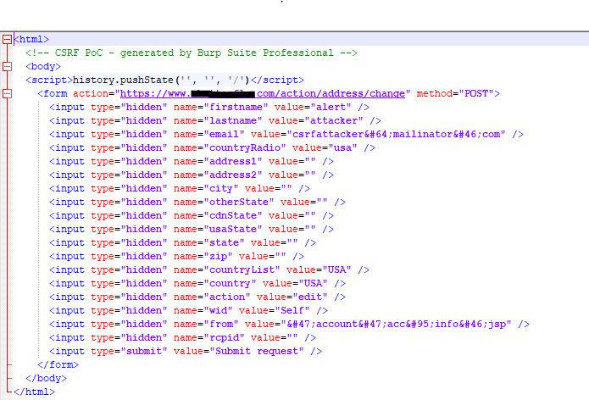Click the countryRadio input line

tap(212, 147)
